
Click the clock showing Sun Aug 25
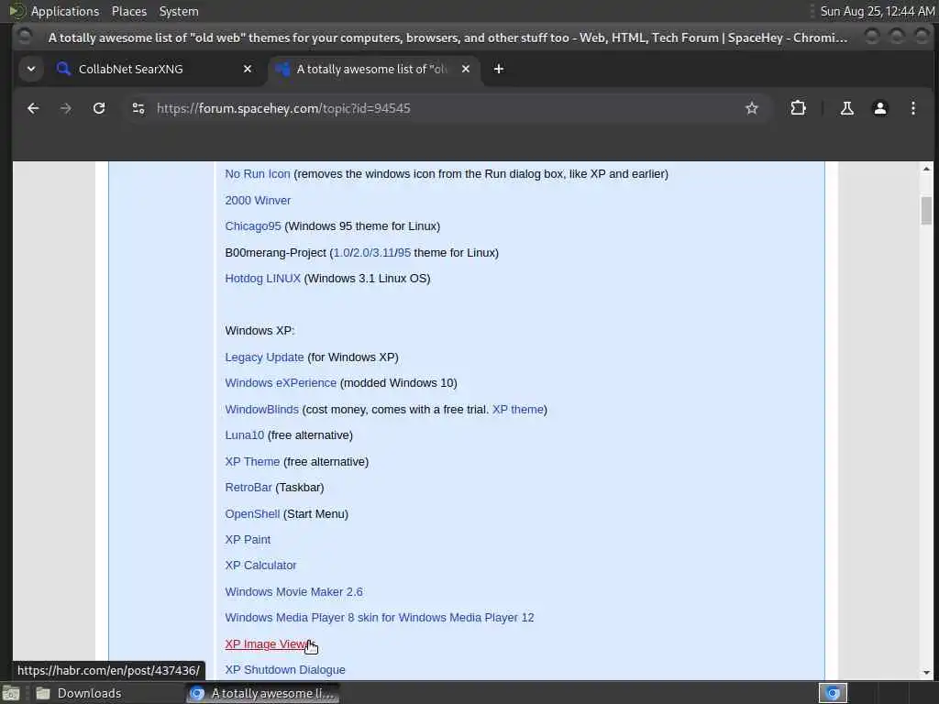[877, 11]
